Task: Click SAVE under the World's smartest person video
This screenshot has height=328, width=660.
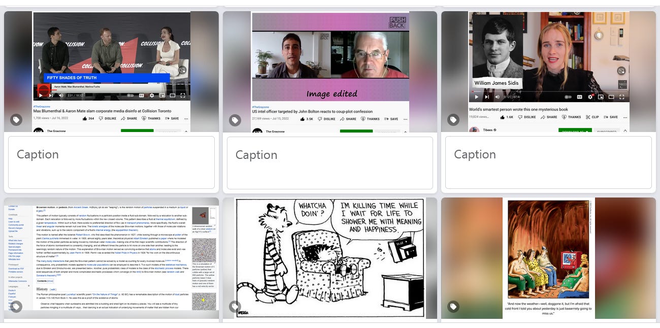Action: click(610, 117)
